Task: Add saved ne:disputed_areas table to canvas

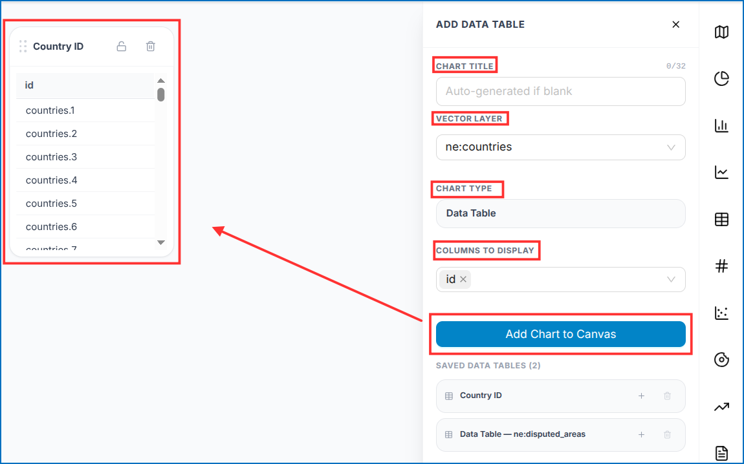Action: [x=641, y=435]
